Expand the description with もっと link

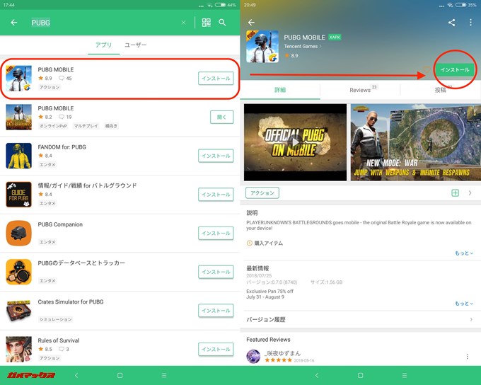[x=464, y=253]
